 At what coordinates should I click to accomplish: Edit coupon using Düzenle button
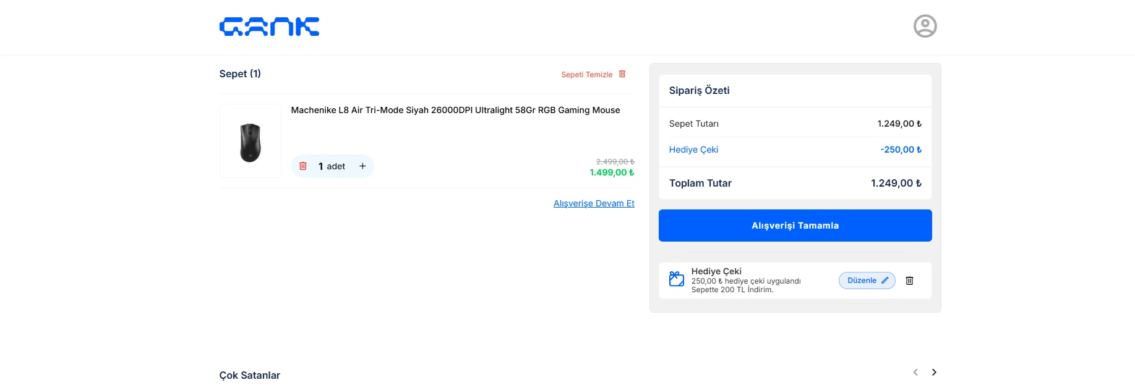(x=867, y=280)
